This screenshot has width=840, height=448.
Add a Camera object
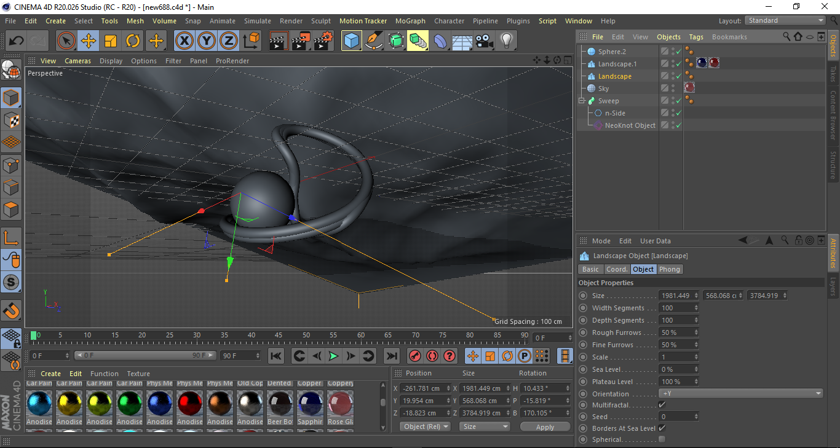point(485,41)
